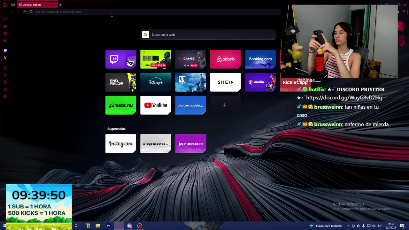Image resolution: width=409 pixels, height=230 pixels.
Task: Go back with the left arrow
Action: click(x=13, y=12)
